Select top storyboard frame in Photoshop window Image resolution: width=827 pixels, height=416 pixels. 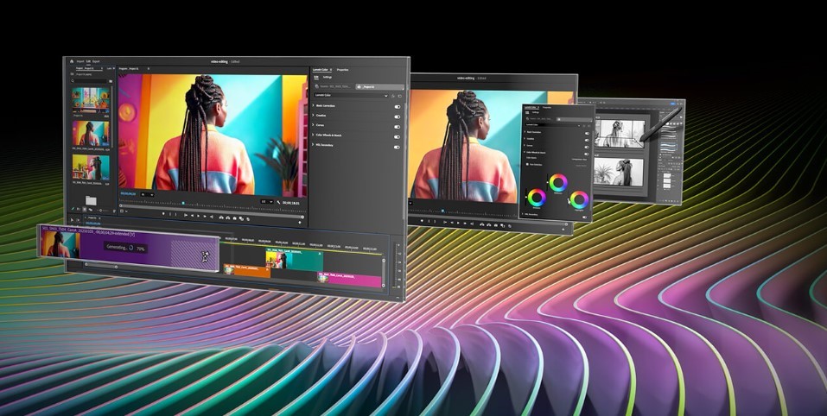tap(620, 134)
